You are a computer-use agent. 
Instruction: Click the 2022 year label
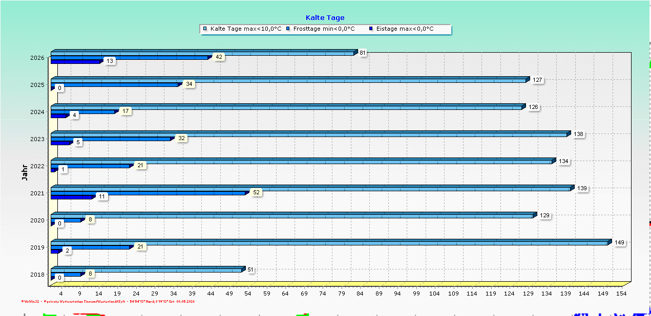pyautogui.click(x=37, y=166)
